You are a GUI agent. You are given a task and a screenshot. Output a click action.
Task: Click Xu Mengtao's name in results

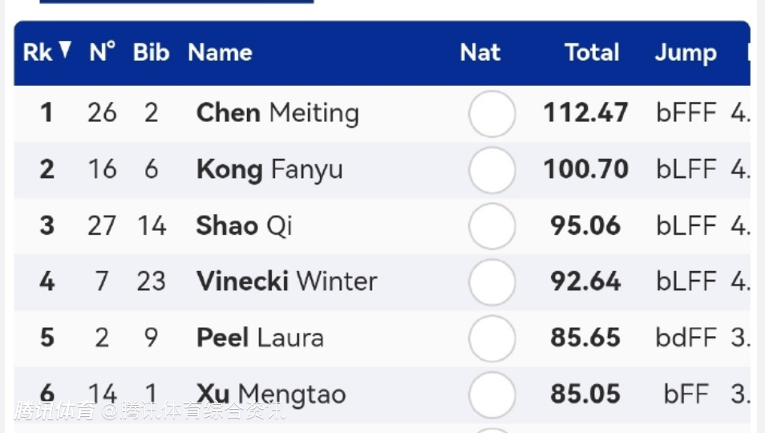coord(271,394)
